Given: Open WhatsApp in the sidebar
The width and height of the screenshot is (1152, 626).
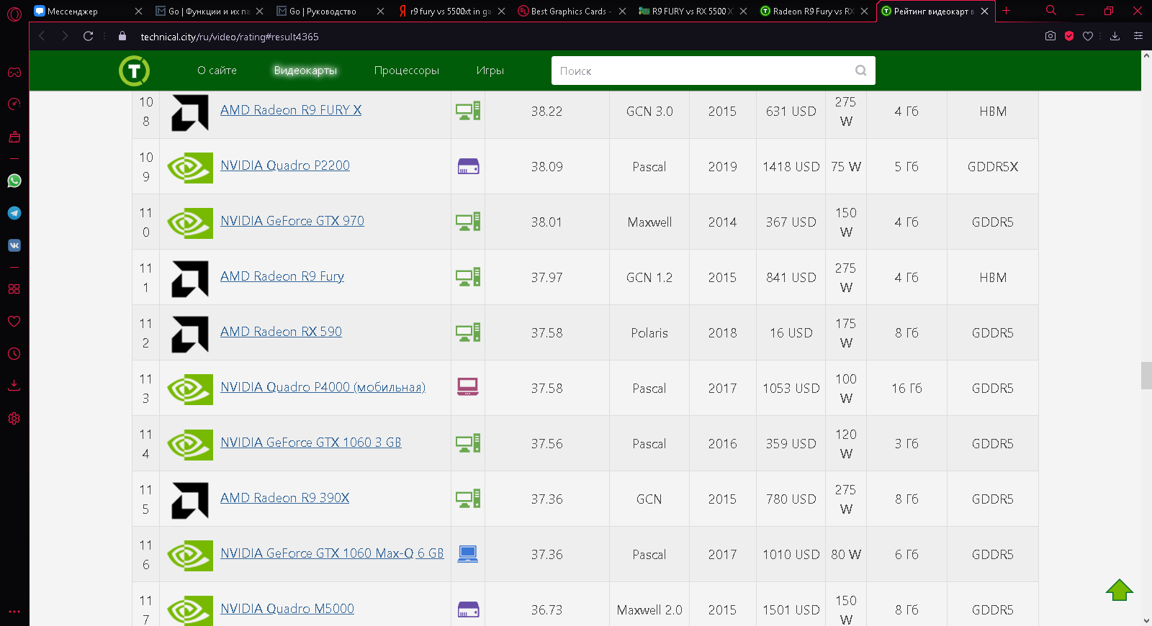Looking at the screenshot, I should point(14,181).
